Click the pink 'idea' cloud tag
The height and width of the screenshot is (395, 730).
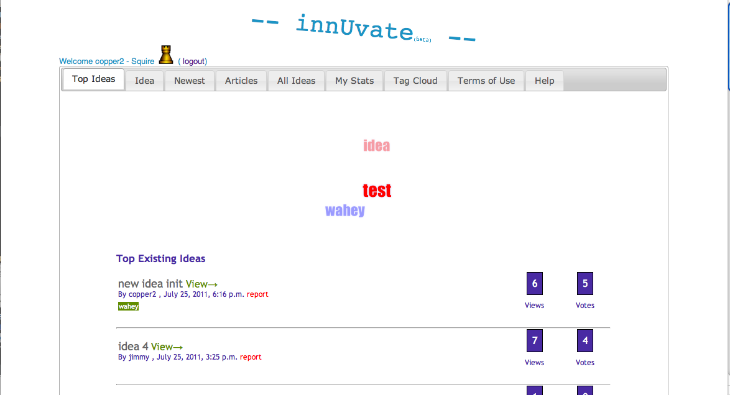(376, 146)
